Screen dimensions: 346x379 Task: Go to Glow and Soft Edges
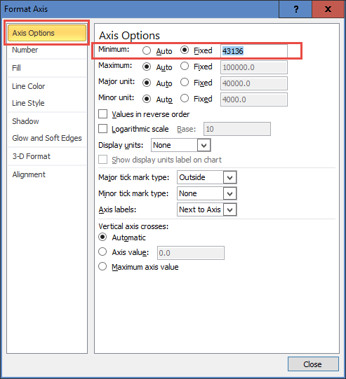[47, 138]
